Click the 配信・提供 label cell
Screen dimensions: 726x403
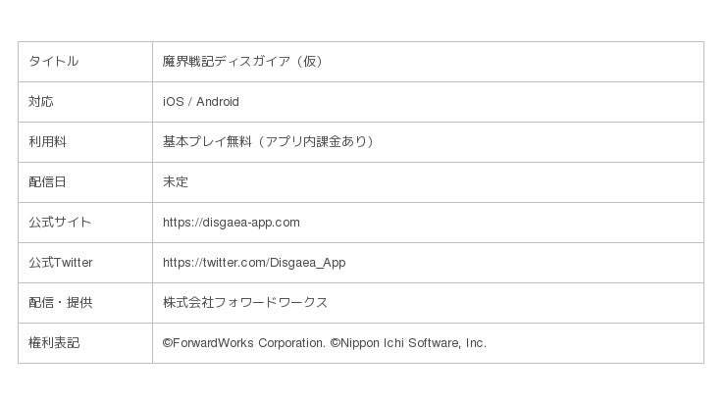(60, 303)
